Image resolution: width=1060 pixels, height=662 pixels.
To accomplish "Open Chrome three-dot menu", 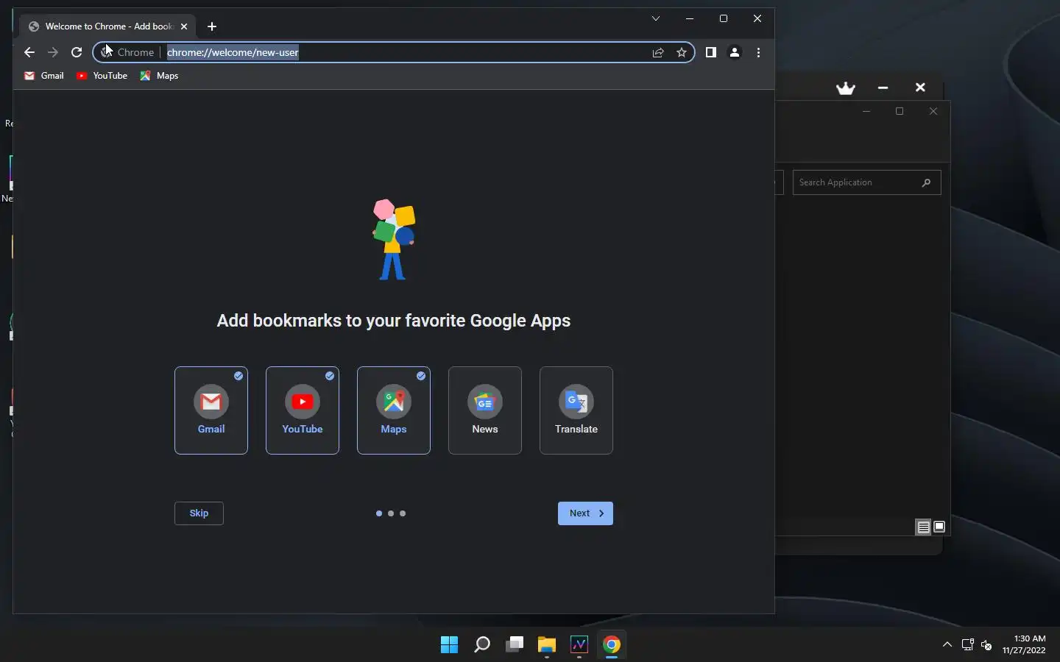I will pos(758,52).
